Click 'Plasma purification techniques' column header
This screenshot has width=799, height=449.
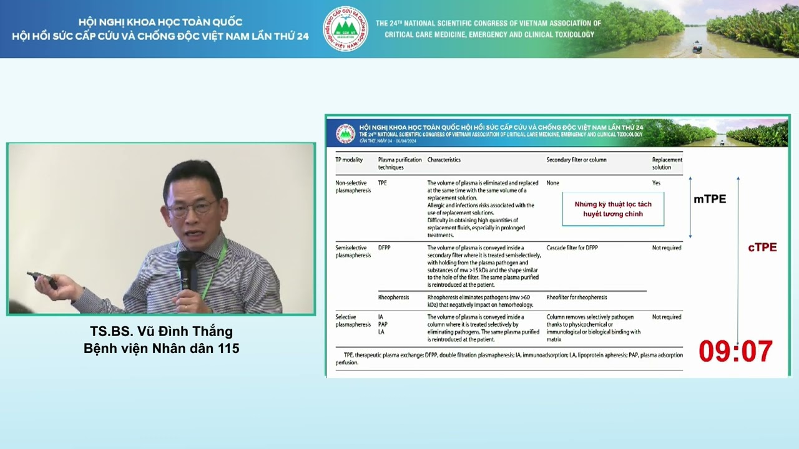click(x=399, y=163)
